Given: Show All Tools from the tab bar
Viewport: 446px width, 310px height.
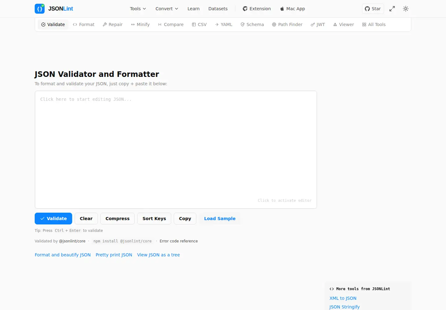Looking at the screenshot, I should [374, 24].
